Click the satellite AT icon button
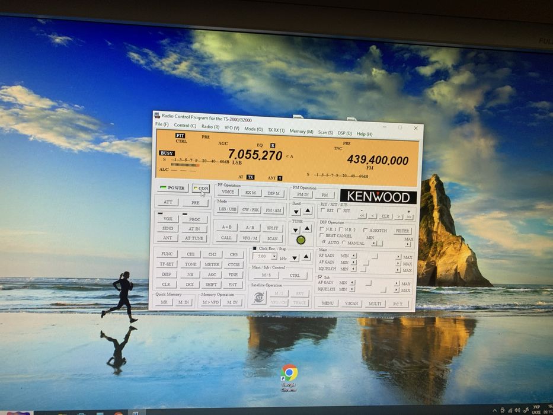The width and height of the screenshot is (553, 415). click(x=259, y=298)
